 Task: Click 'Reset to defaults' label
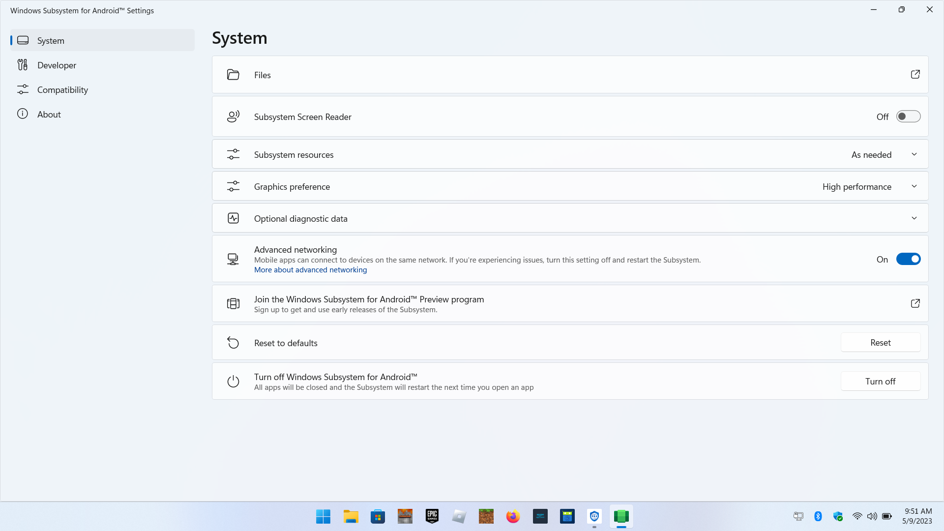[286, 343]
